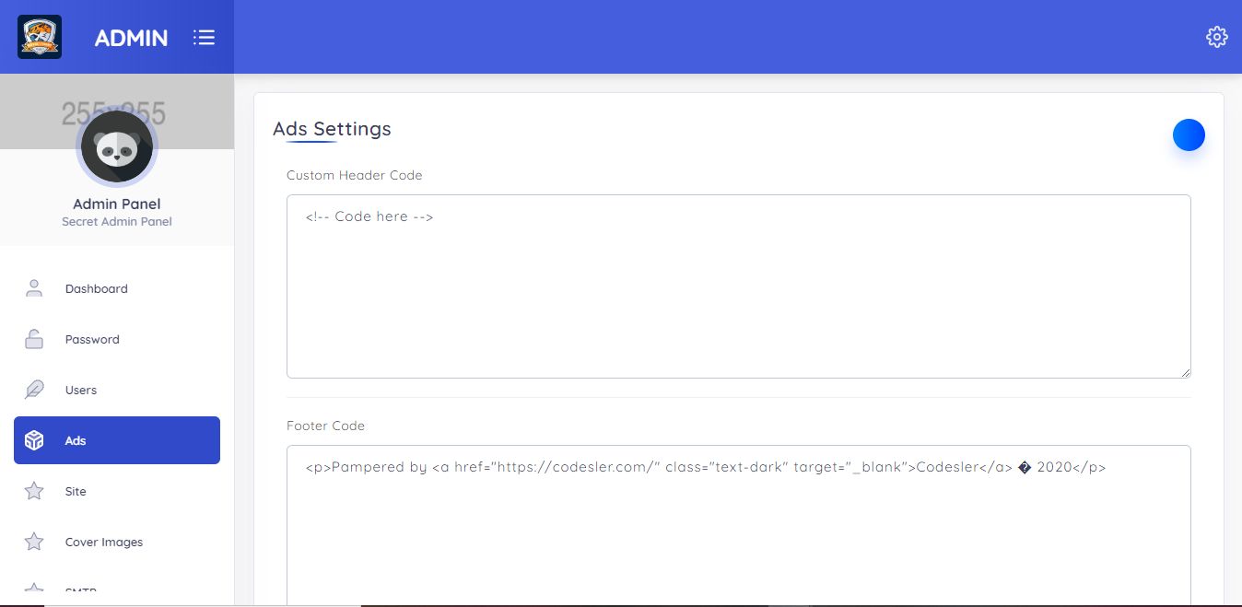Open the Cover Images menu item
This screenshot has width=1242, height=607.
click(x=117, y=542)
